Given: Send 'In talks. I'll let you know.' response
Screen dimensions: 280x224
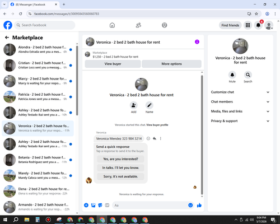Looking at the screenshot, I should click(x=120, y=168).
